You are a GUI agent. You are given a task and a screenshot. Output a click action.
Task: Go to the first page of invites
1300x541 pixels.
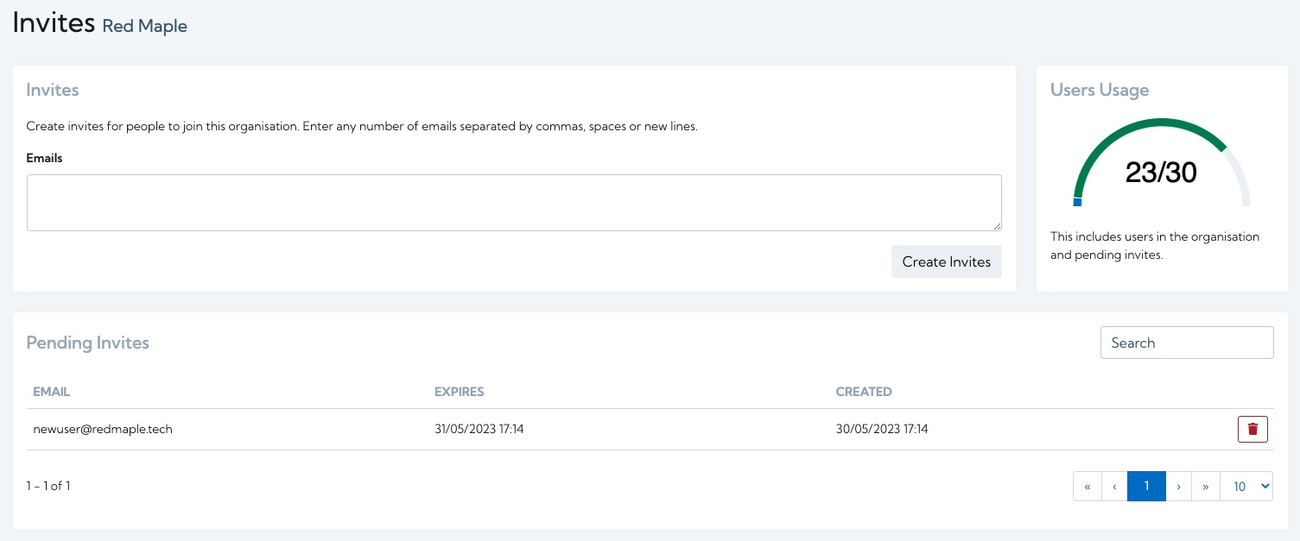tap(1087, 487)
